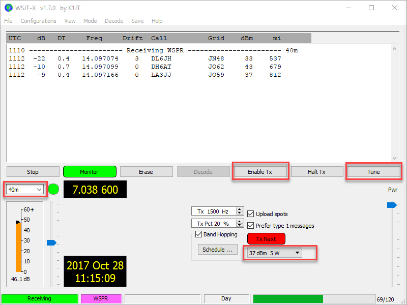Click the Enable Tx button
The height and width of the screenshot is (305, 407).
tap(260, 172)
